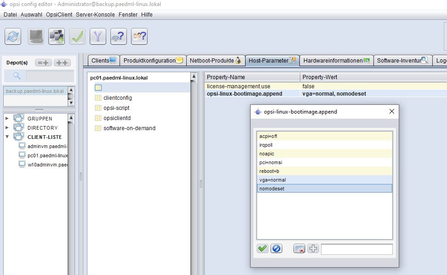Expand the DIRECTORY tree node

(7, 128)
